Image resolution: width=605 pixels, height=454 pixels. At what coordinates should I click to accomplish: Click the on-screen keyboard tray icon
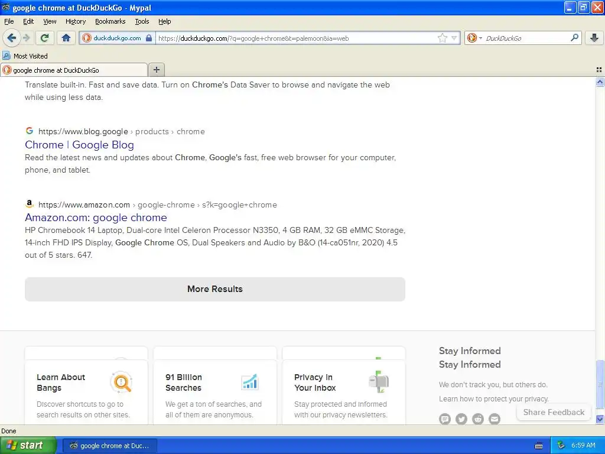click(539, 446)
